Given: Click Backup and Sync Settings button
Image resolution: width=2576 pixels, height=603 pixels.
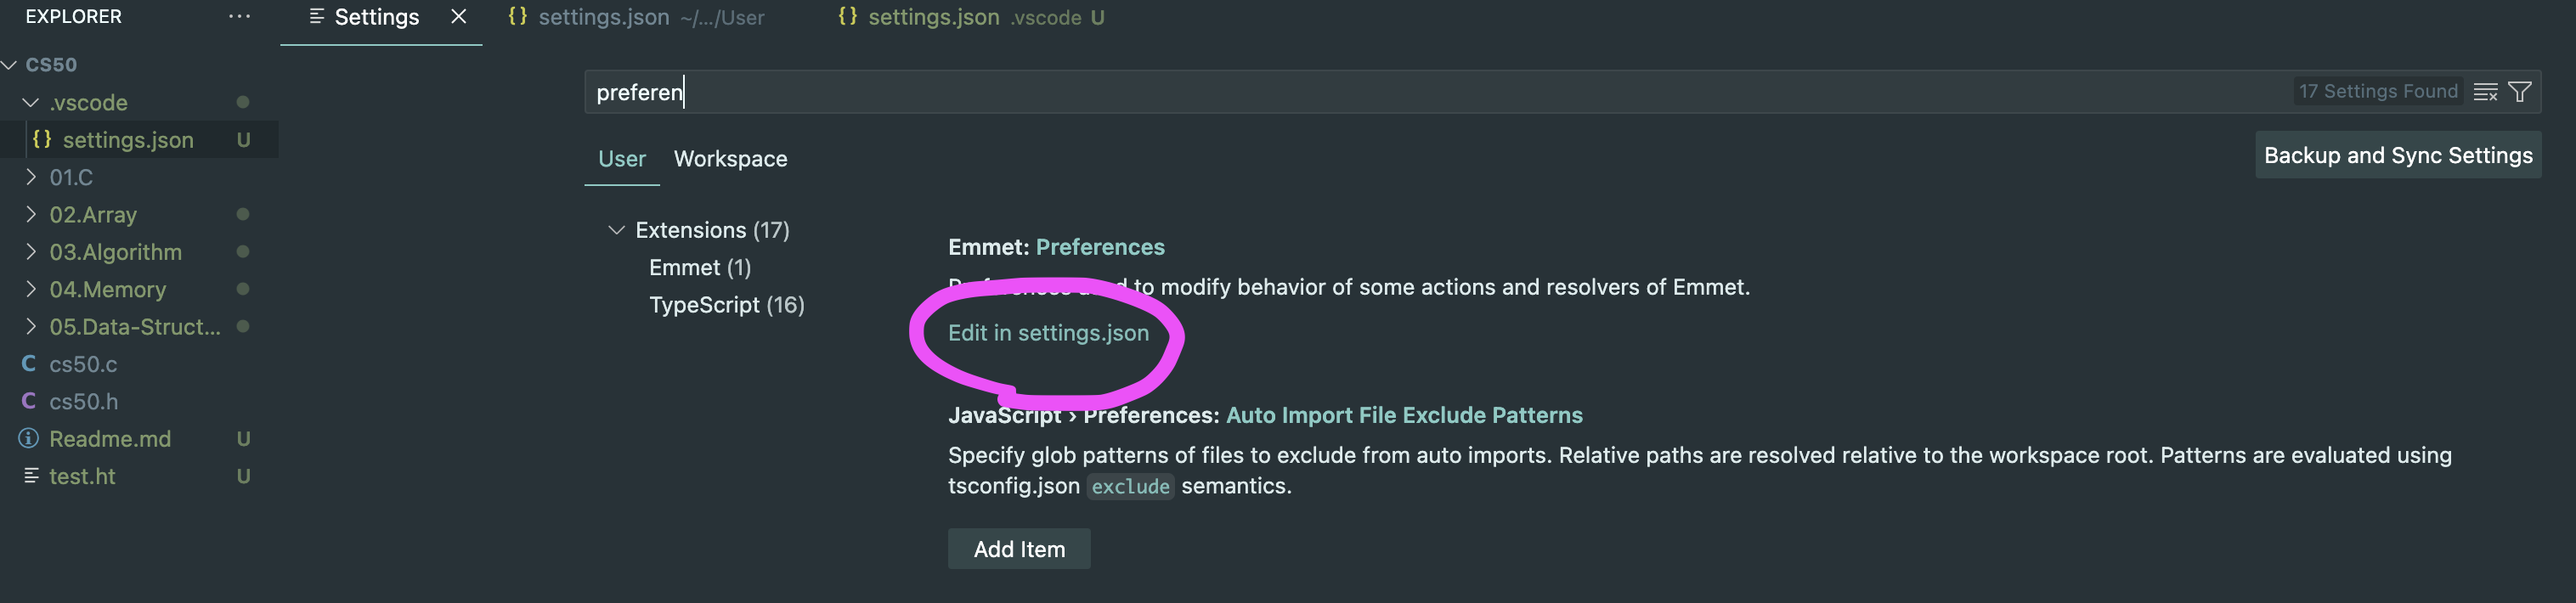Looking at the screenshot, I should point(2397,155).
